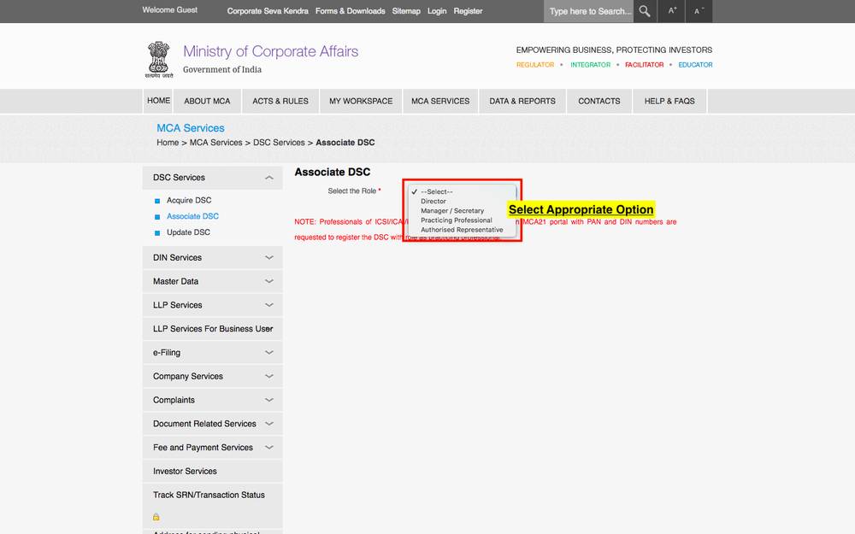Go to HOME menu tab
This screenshot has width=855, height=534.
158,101
